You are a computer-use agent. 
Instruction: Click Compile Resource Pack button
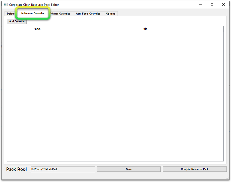point(195,169)
